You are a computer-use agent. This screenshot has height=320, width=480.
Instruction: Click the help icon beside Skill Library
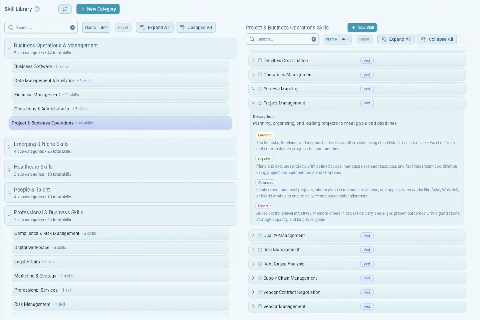tap(37, 9)
